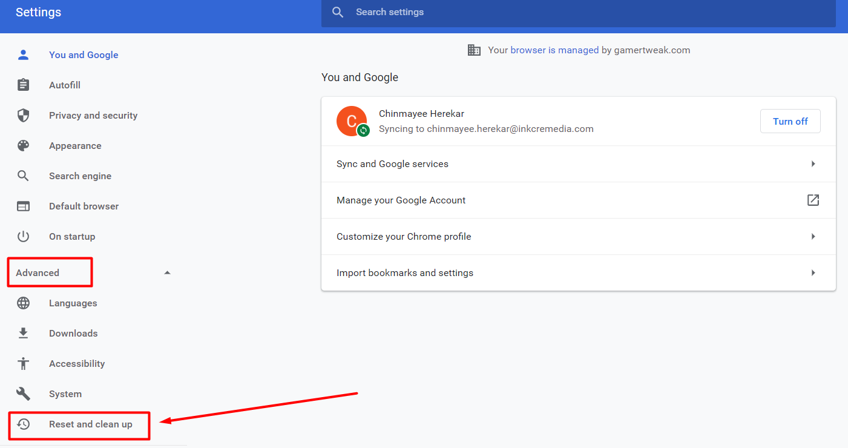Open the Import bookmarks and settings row
Screen dimensions: 848x448
coord(578,273)
